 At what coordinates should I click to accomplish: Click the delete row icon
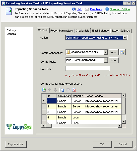pyautogui.click(x=74, y=90)
